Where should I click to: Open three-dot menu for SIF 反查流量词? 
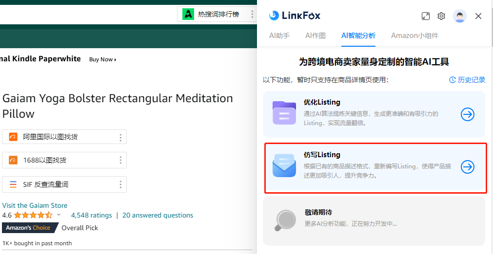click(x=120, y=184)
